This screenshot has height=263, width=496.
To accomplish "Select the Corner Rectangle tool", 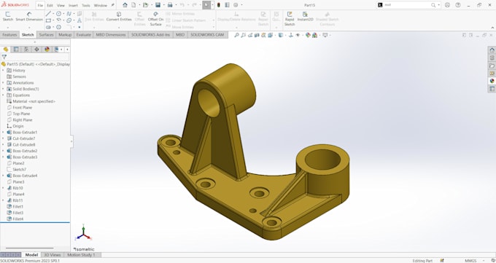I will (48, 20).
